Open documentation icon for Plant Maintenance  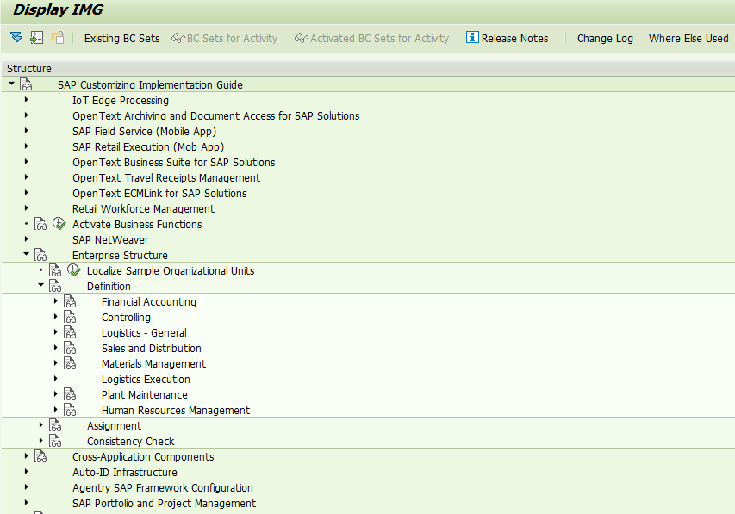70,394
